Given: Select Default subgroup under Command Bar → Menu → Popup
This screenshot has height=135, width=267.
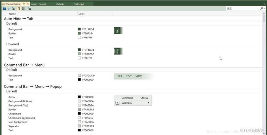Looking at the screenshot, I should click(x=12, y=91).
